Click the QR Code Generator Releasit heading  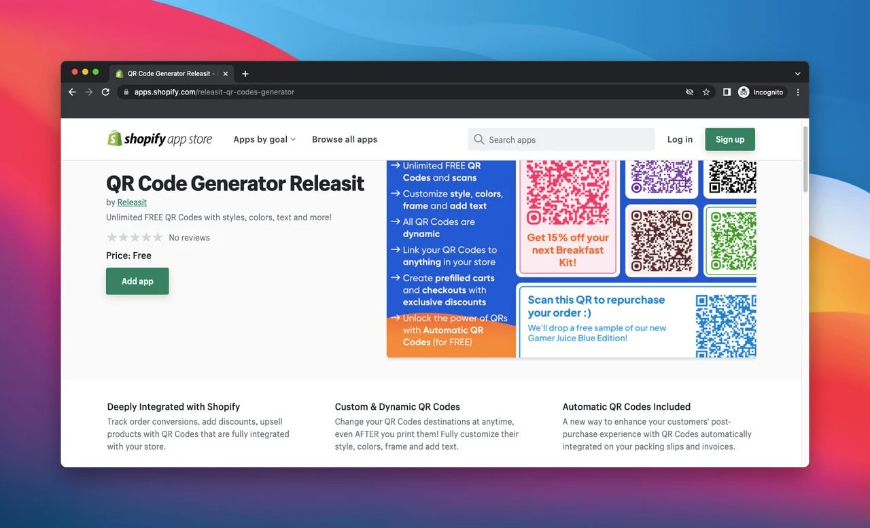click(235, 183)
